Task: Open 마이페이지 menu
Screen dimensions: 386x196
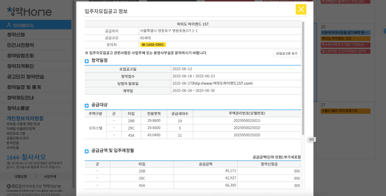Action: [35, 25]
